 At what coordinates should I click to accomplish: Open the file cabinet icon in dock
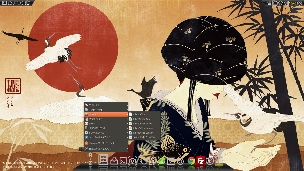point(103,159)
